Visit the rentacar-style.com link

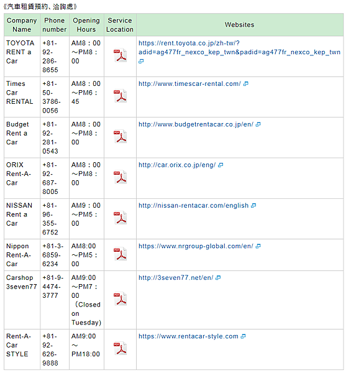pos(188,336)
